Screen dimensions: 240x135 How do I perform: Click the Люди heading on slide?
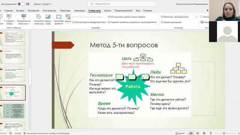[x=156, y=72]
